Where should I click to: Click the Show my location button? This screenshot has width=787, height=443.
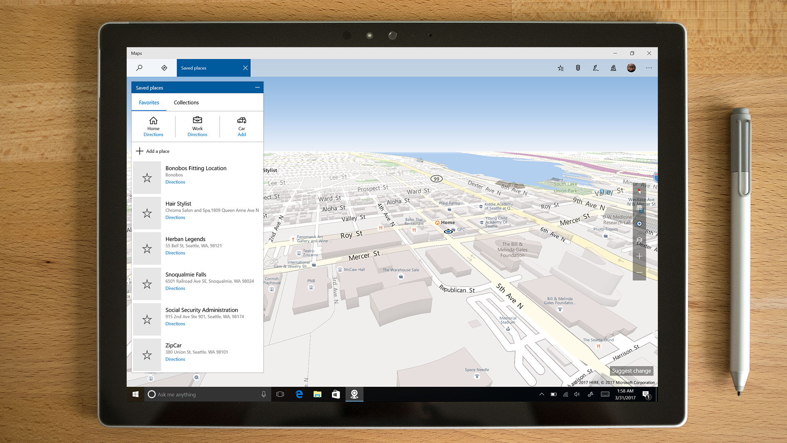pos(639,224)
